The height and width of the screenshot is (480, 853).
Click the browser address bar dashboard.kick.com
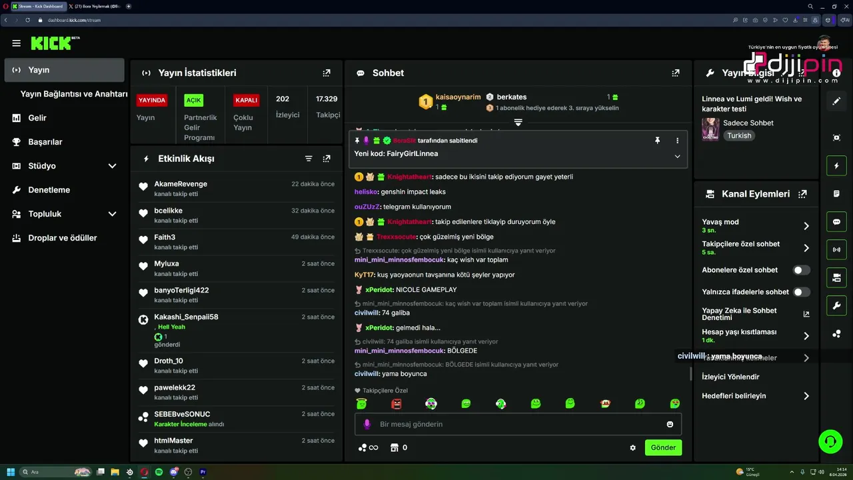[x=74, y=20]
